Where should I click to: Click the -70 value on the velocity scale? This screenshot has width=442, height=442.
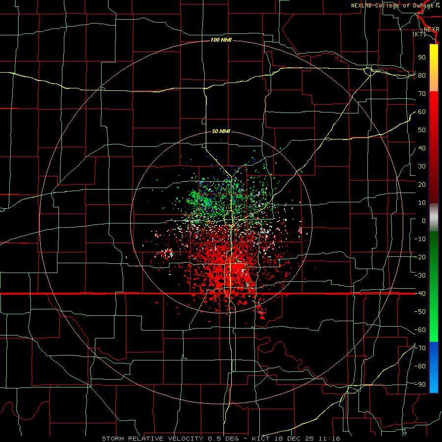coord(420,348)
